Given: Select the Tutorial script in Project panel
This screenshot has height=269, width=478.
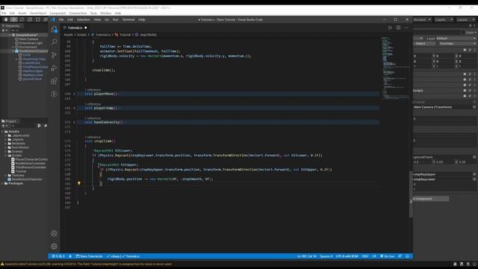Looking at the screenshot, I should 21,171.
